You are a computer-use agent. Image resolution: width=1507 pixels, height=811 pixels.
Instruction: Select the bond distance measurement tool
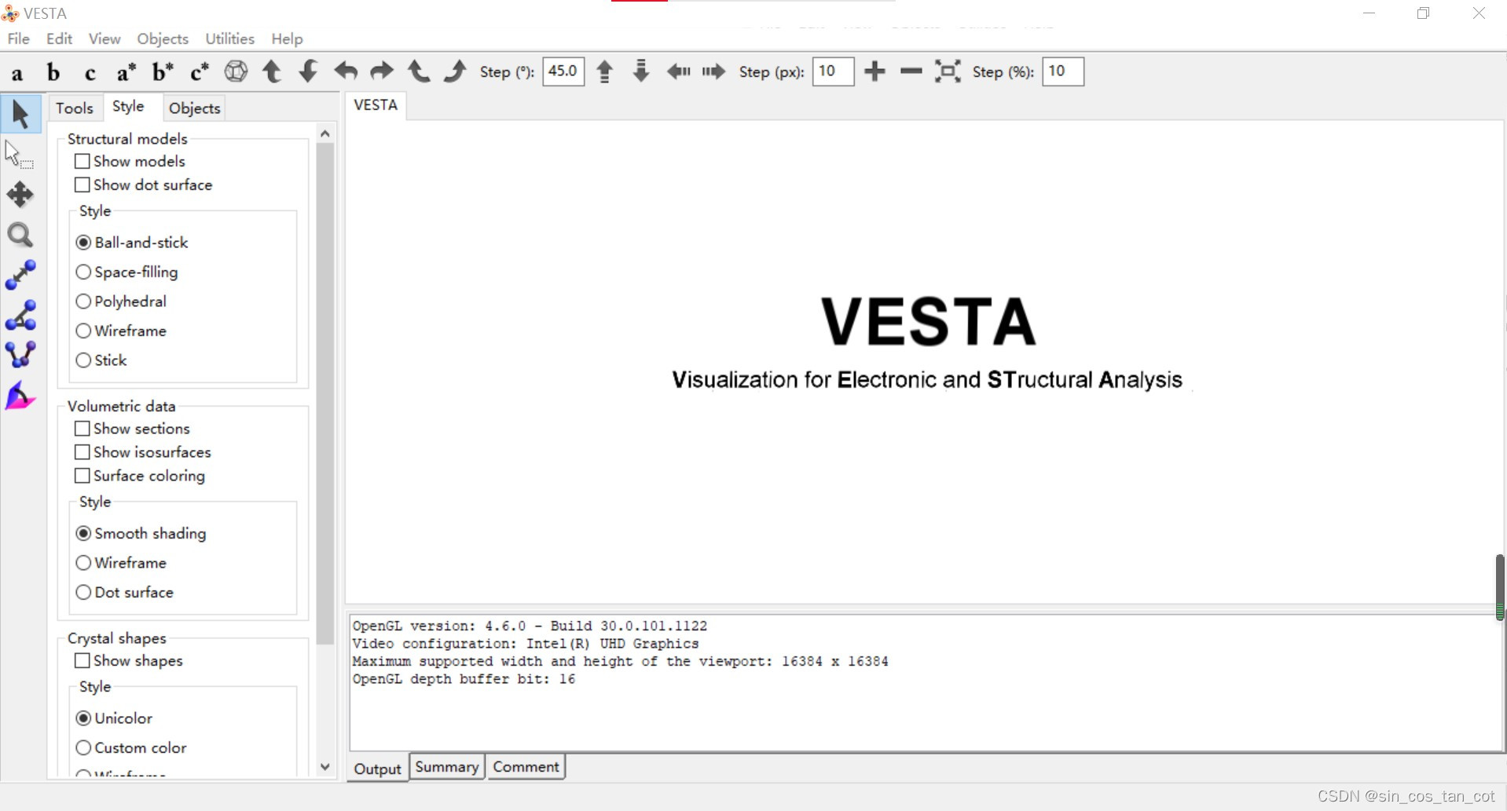click(x=20, y=275)
